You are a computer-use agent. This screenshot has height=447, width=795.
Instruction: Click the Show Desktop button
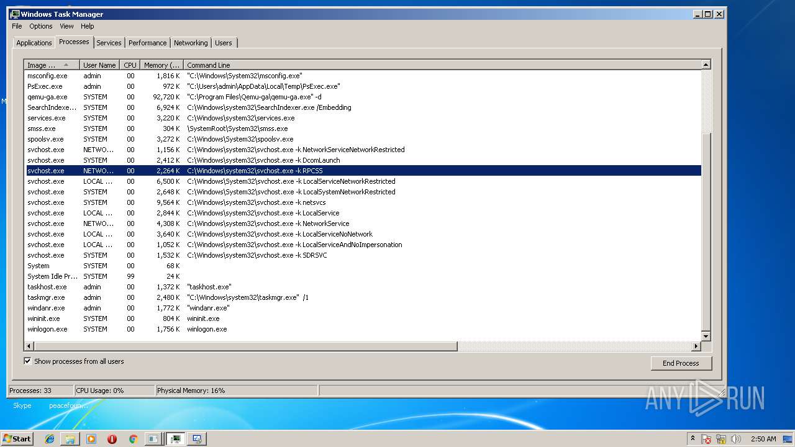789,439
